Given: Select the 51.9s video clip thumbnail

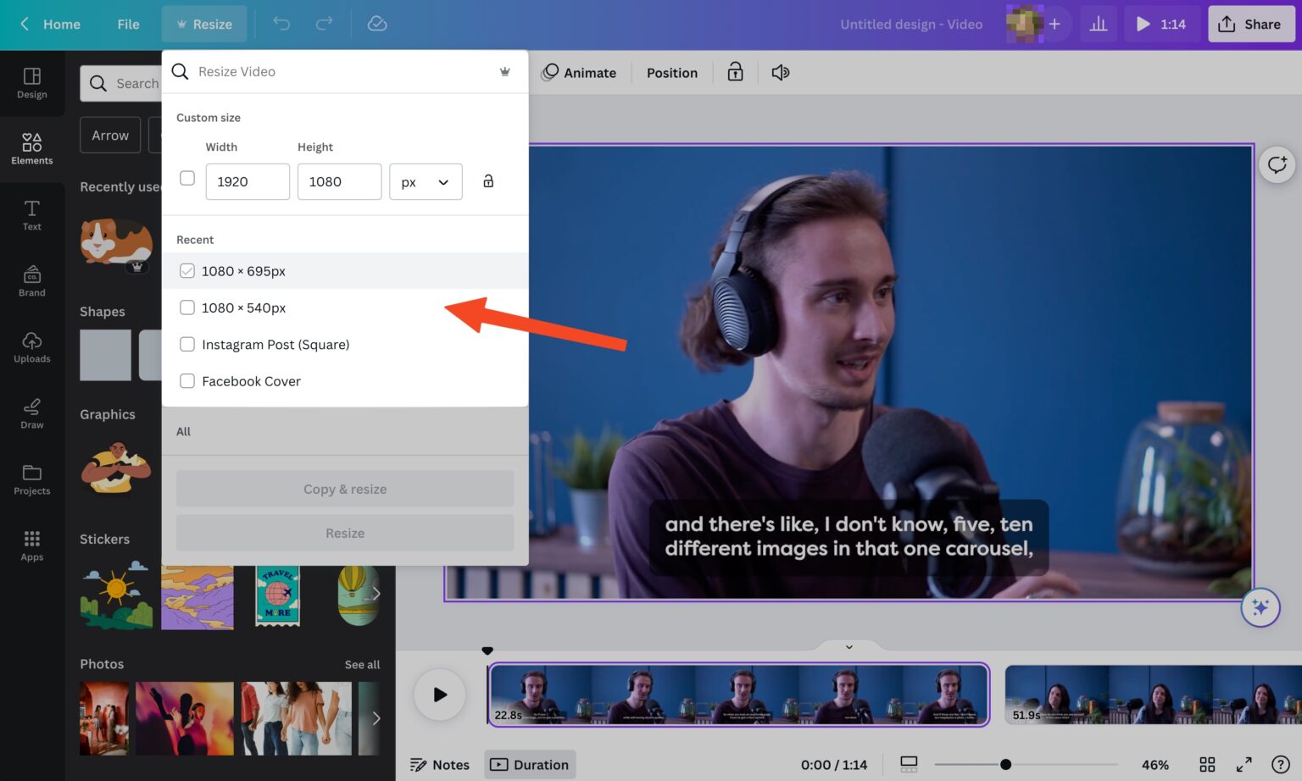Looking at the screenshot, I should coord(1153,695).
